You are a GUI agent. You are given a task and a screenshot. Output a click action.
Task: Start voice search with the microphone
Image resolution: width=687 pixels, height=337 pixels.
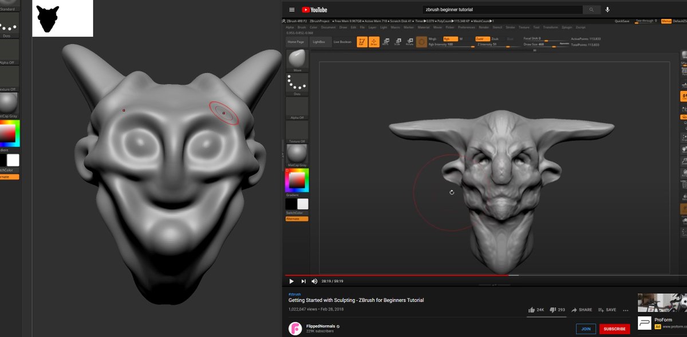pos(607,10)
